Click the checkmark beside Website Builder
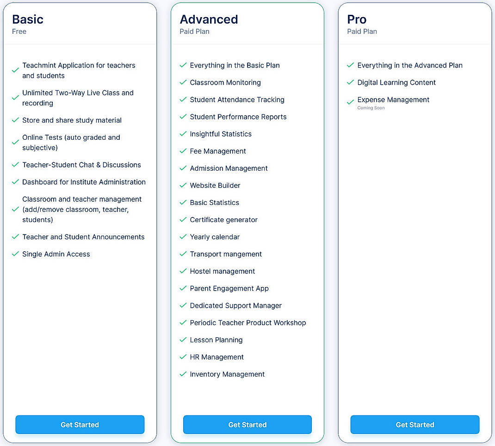 pos(183,185)
